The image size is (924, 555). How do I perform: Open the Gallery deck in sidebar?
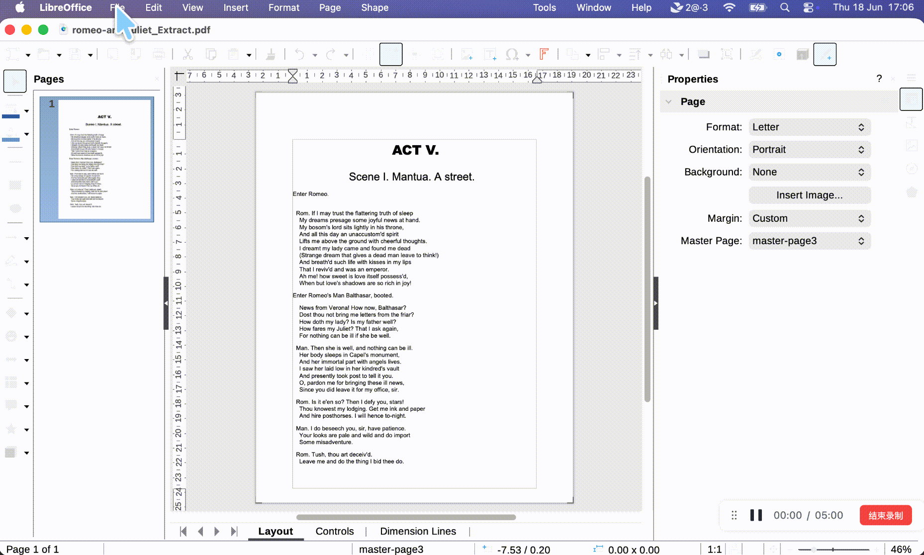click(911, 146)
